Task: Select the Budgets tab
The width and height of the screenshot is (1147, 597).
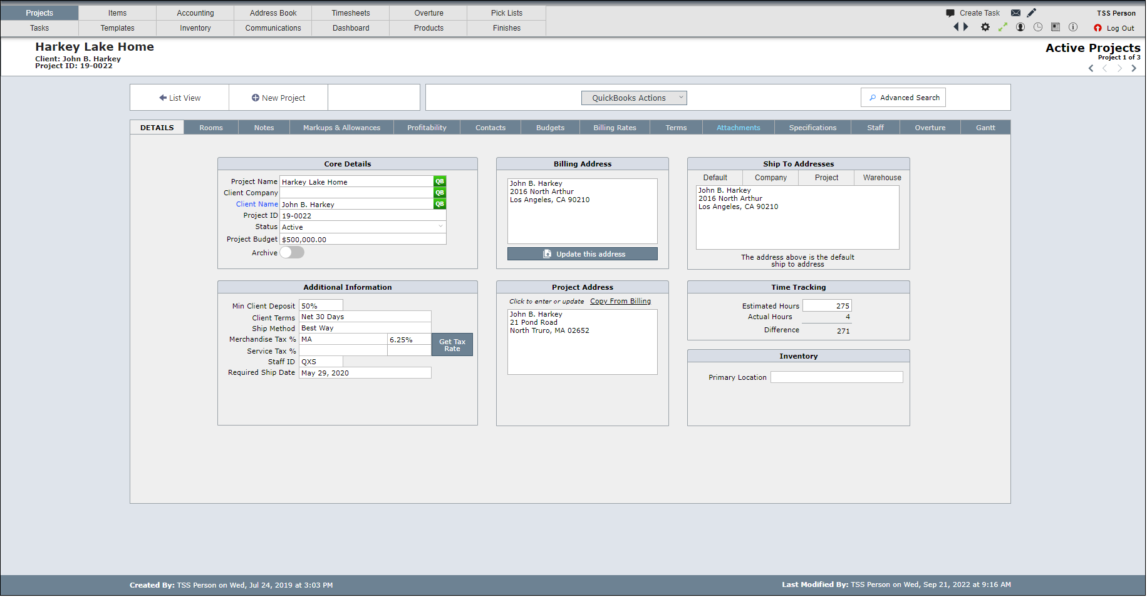Action: [550, 128]
